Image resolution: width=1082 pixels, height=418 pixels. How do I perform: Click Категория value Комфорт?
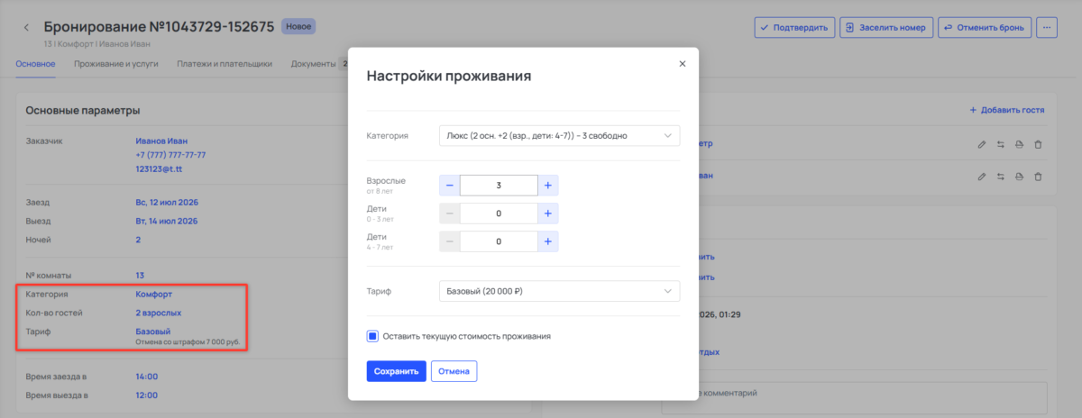point(153,295)
